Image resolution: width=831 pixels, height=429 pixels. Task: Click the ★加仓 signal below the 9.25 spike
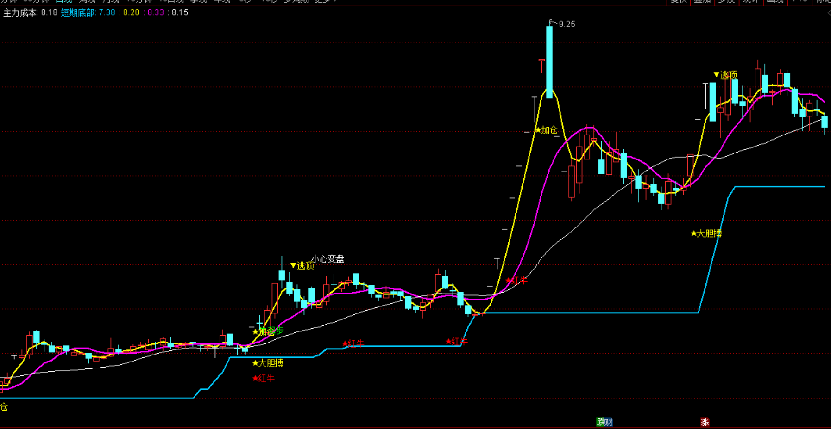click(x=546, y=130)
